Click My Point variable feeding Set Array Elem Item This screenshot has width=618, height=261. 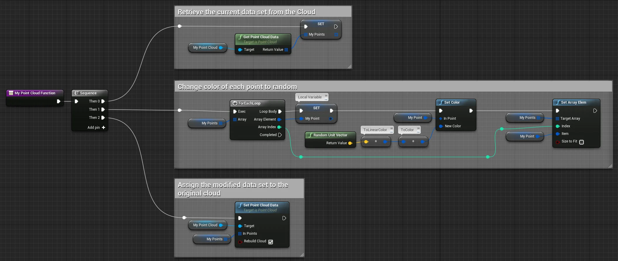click(x=525, y=136)
